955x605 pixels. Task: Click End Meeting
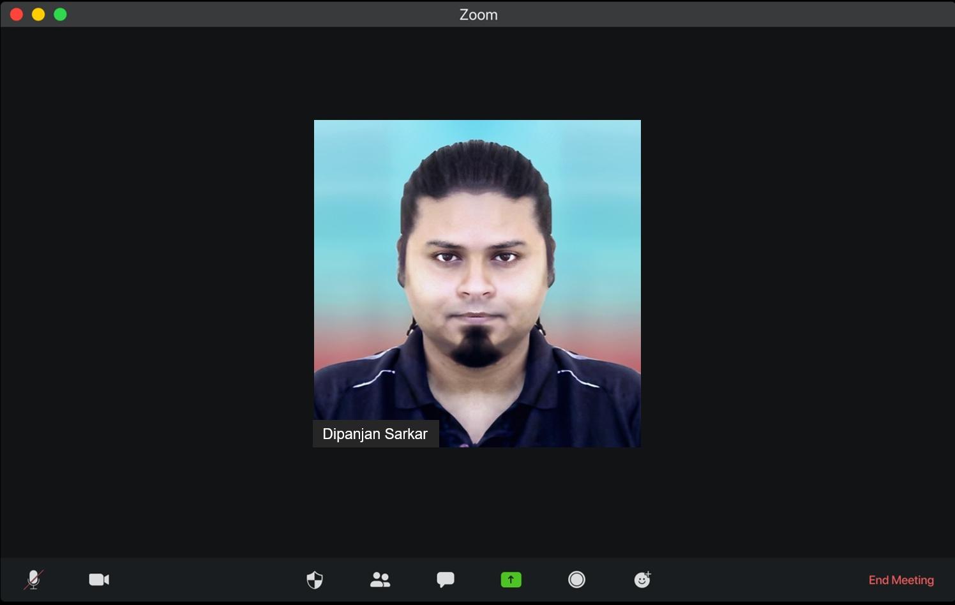(x=901, y=580)
